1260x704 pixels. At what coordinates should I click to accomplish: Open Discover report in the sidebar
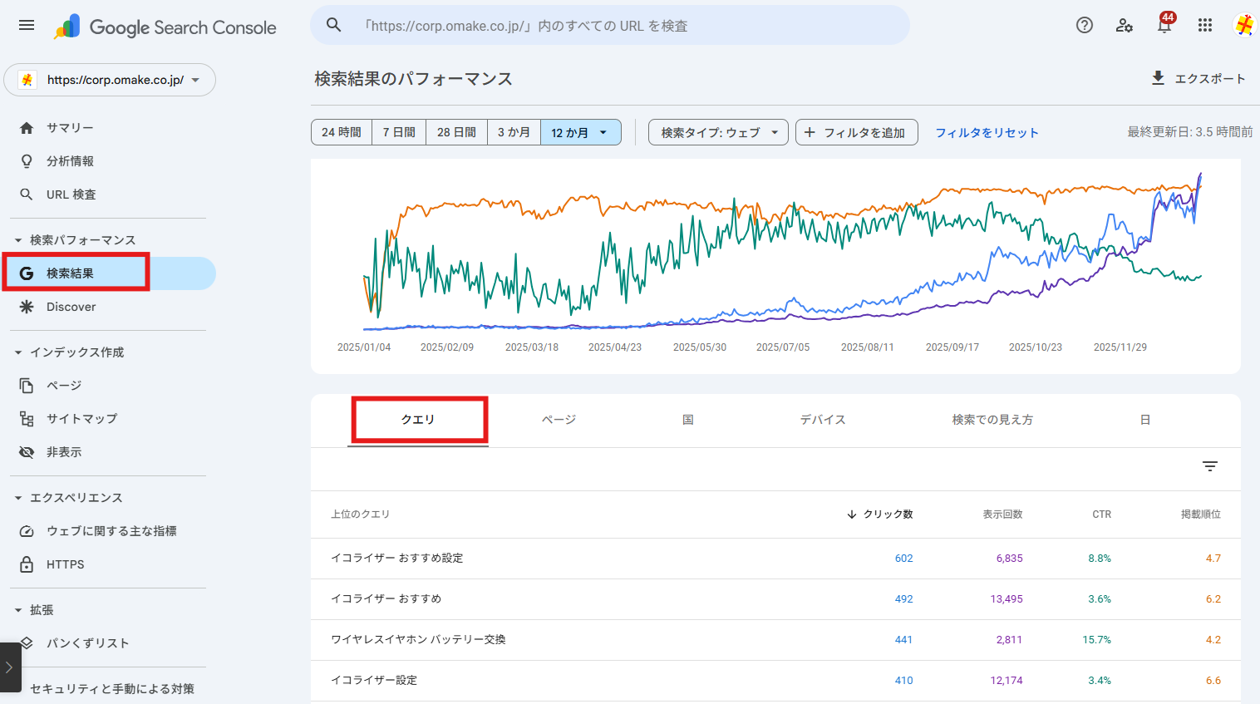click(71, 307)
